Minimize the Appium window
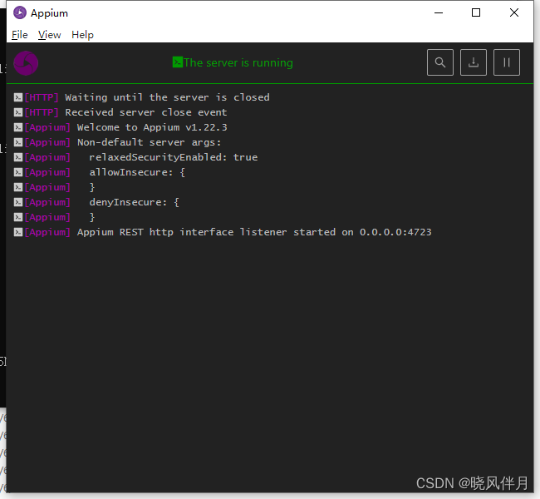540x499 pixels. pyautogui.click(x=439, y=12)
